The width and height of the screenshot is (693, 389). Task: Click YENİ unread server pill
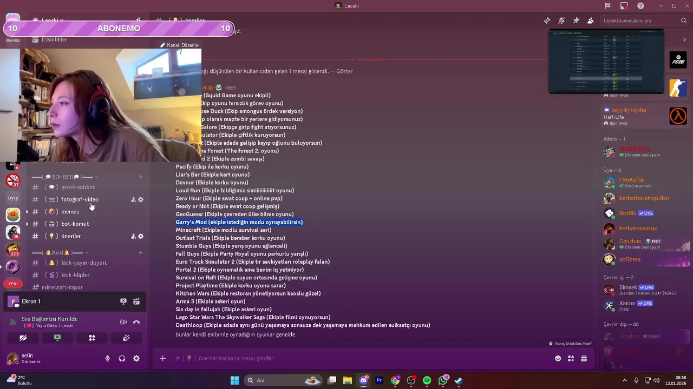tap(13, 284)
